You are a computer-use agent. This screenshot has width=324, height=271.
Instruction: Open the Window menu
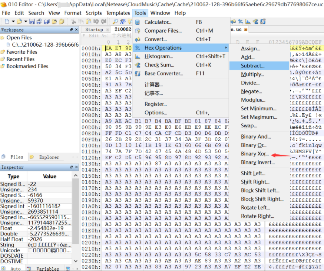[x=160, y=13]
